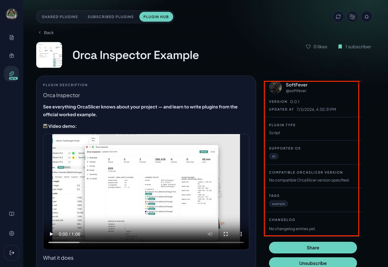
Task: Open the plugin thumbnail image
Action: [x=49, y=55]
